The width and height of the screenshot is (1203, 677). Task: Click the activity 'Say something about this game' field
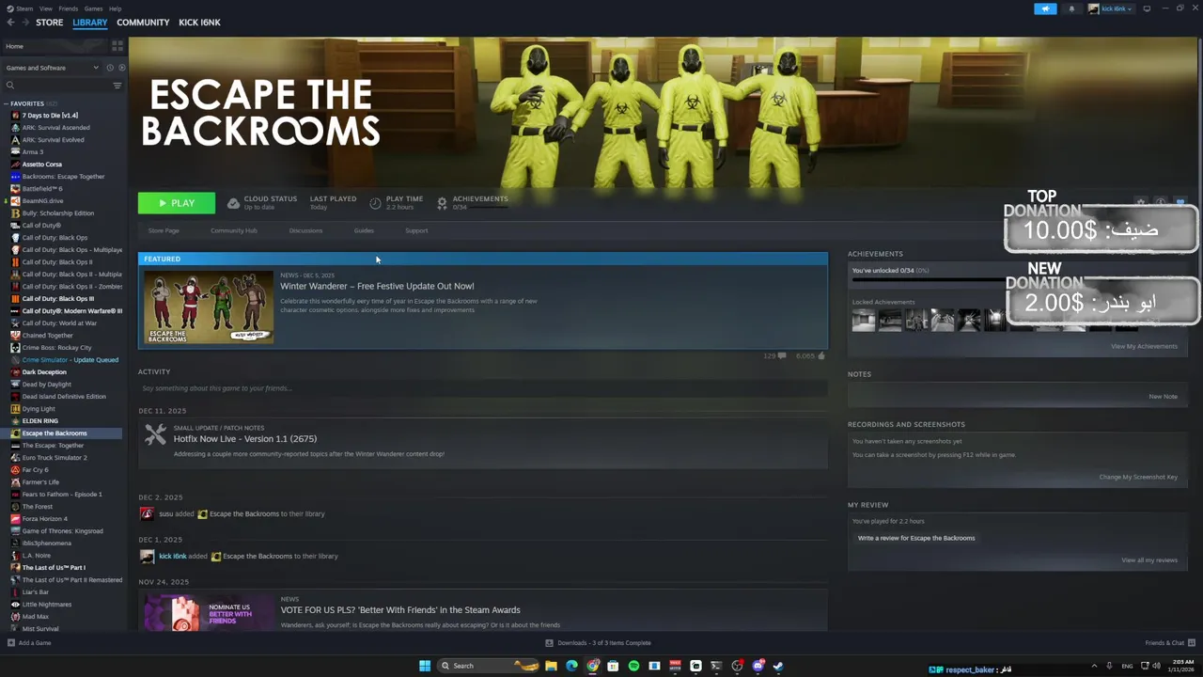pyautogui.click(x=482, y=388)
